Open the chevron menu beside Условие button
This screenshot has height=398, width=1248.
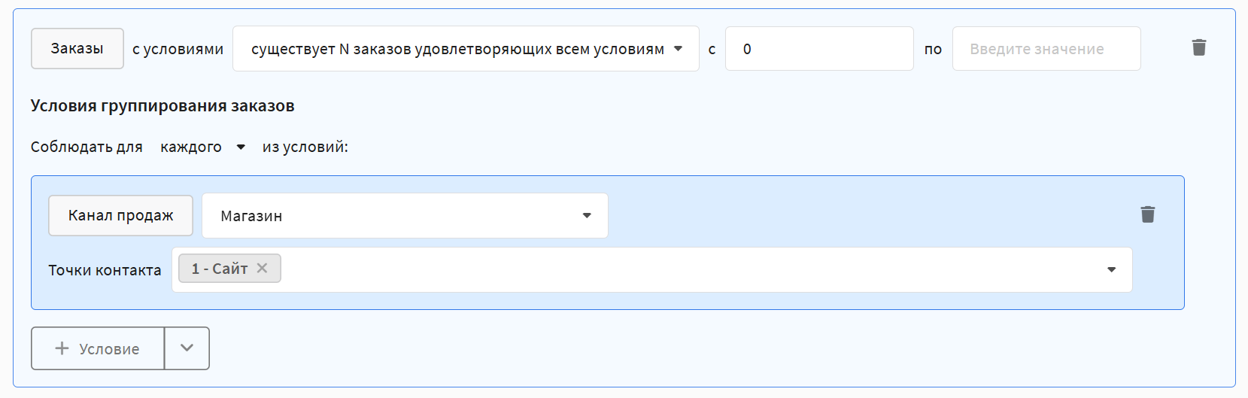pyautogui.click(x=187, y=348)
